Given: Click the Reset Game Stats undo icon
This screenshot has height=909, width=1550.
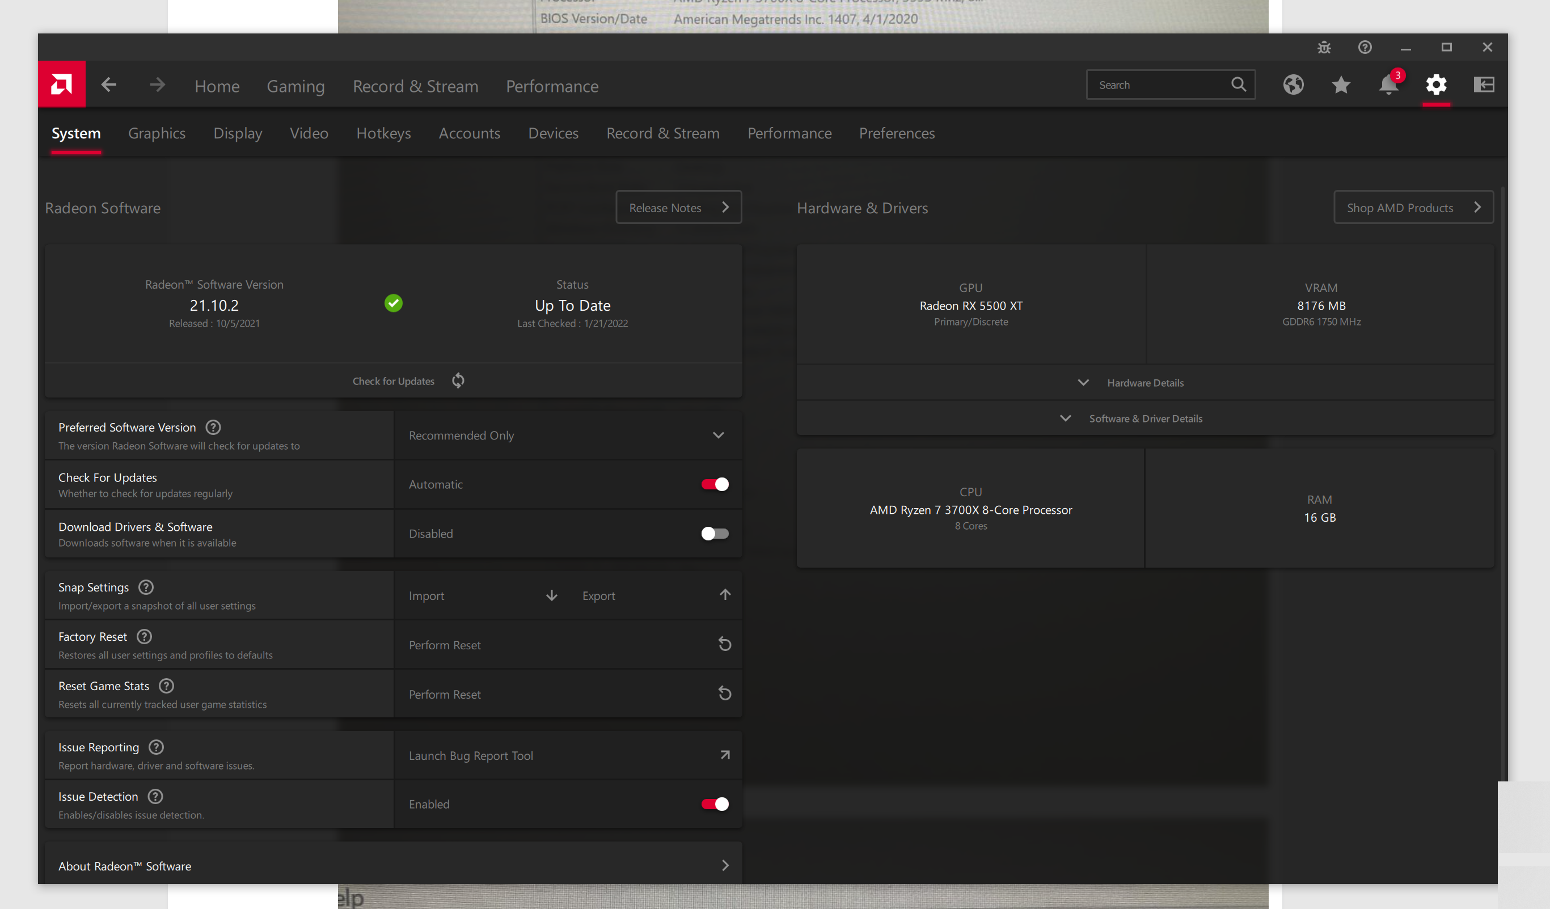Looking at the screenshot, I should (725, 693).
